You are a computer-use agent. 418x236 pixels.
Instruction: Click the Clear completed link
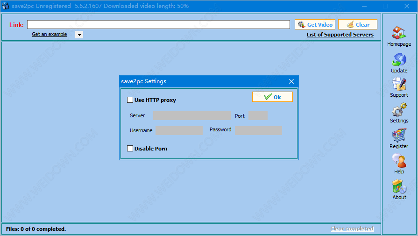click(x=352, y=229)
